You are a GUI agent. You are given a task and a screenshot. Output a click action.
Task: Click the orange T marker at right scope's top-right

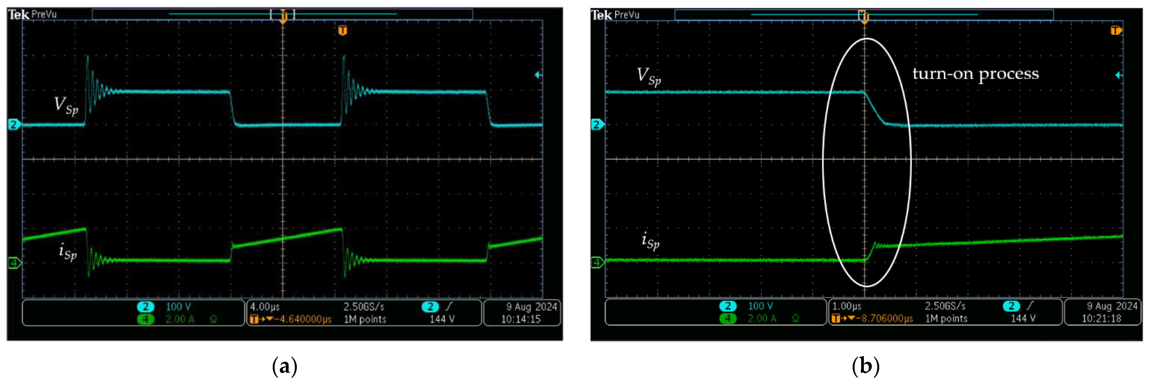[x=1115, y=30]
